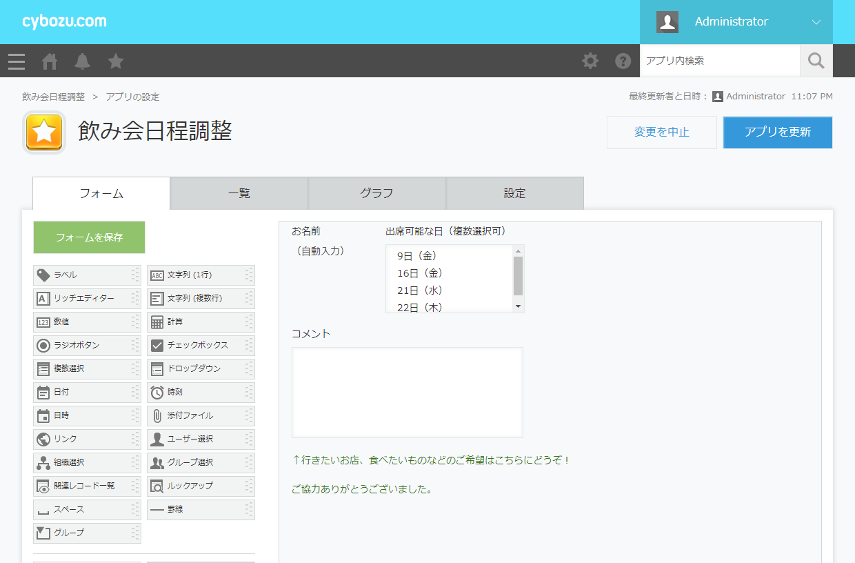Switch to the グラフ tab

[376, 193]
